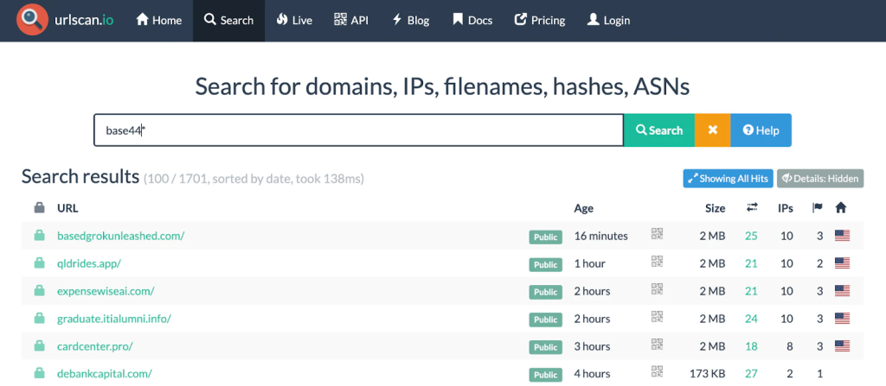Toggle the Details: Hidden button
This screenshot has width=886, height=386.
coord(819,179)
